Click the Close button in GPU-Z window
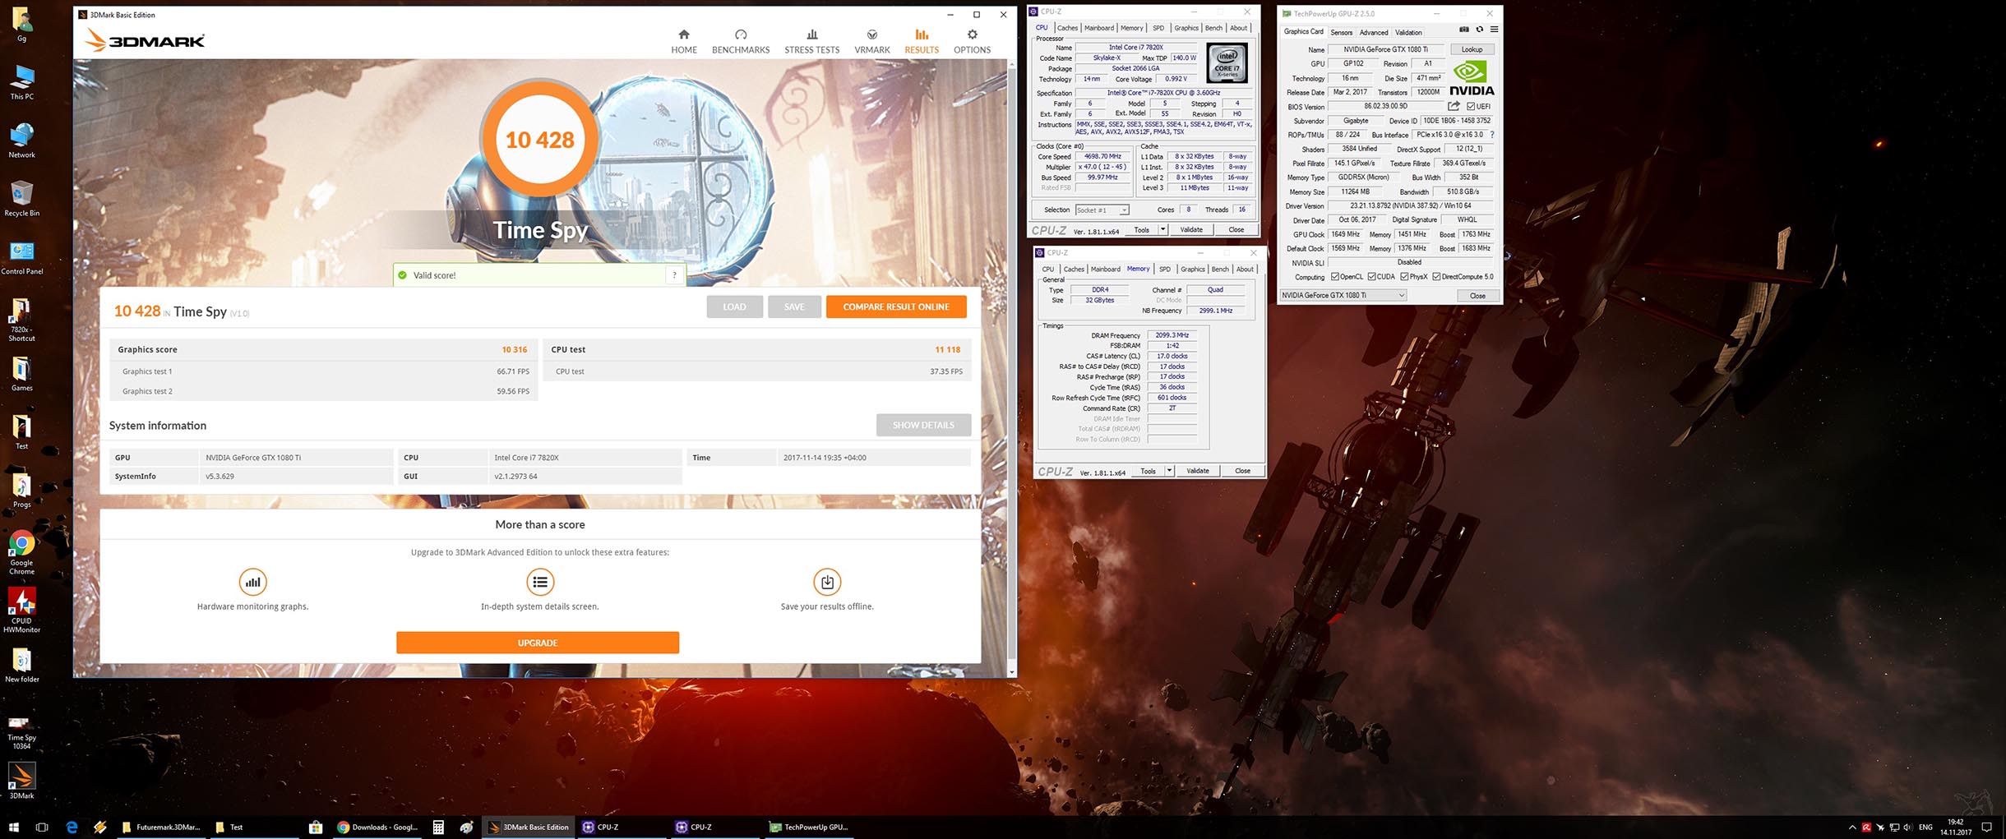Screen dimensions: 2006x839 (1477, 296)
